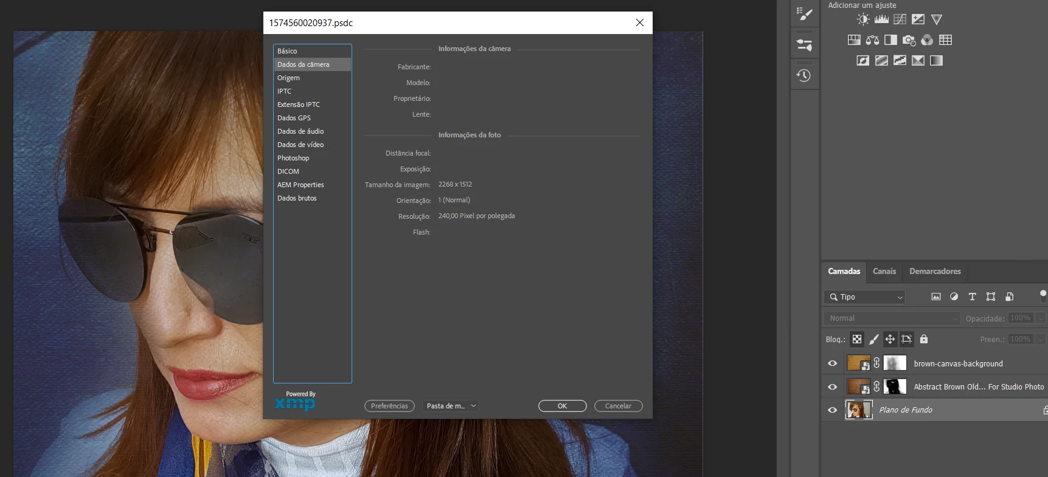Add an Exposure adjustment layer

918,19
